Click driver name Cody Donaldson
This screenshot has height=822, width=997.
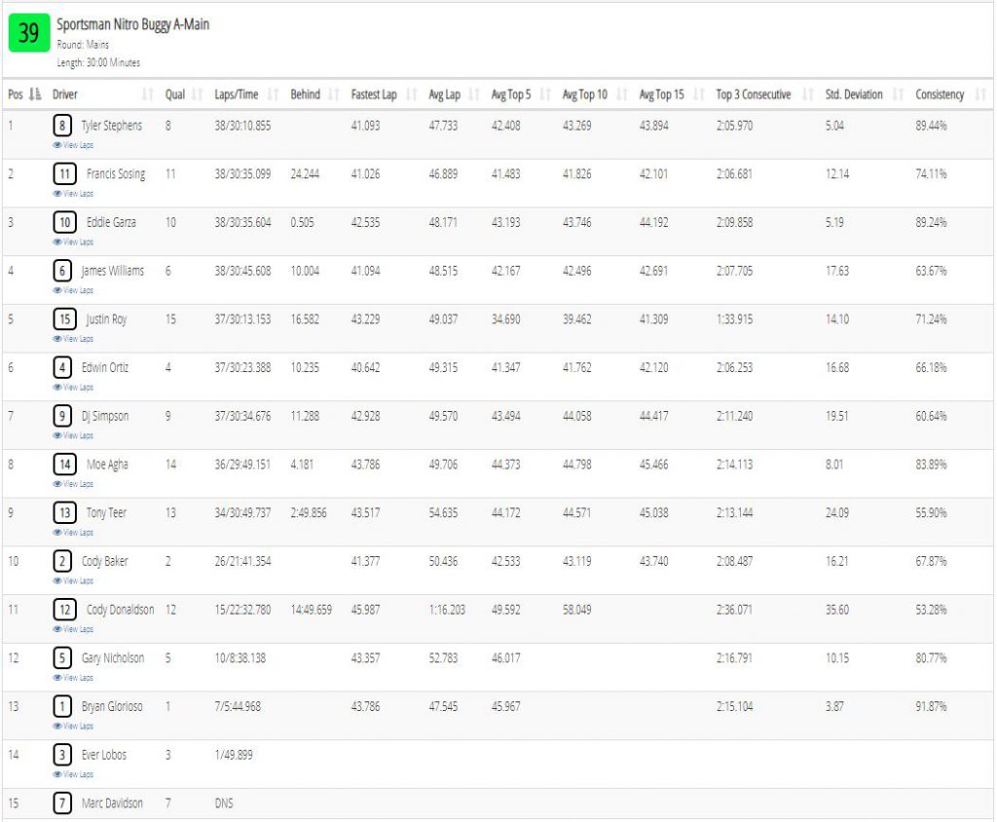coord(120,609)
